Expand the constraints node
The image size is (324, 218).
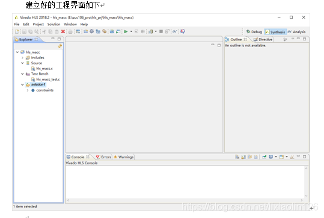tap(28, 90)
